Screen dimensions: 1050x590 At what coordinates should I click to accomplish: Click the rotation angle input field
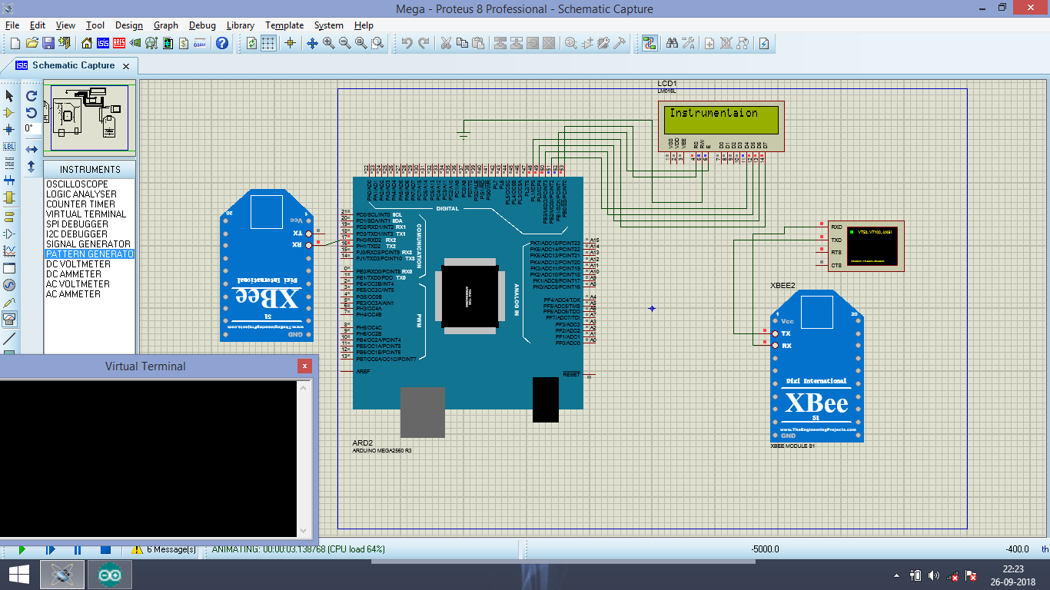click(x=32, y=129)
